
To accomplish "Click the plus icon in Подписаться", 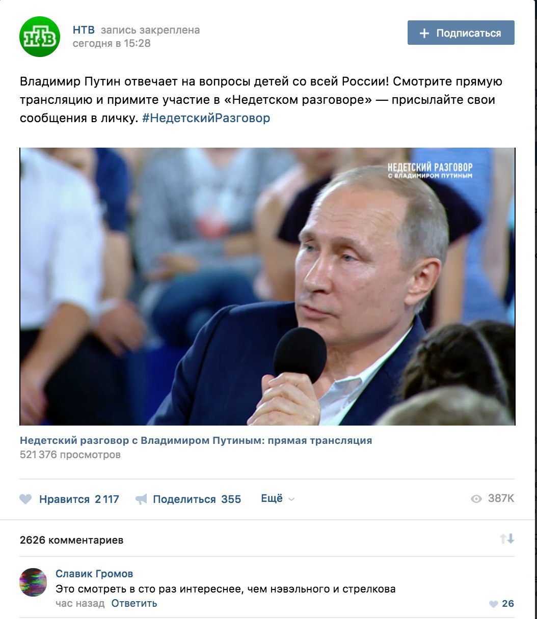I will 424,33.
